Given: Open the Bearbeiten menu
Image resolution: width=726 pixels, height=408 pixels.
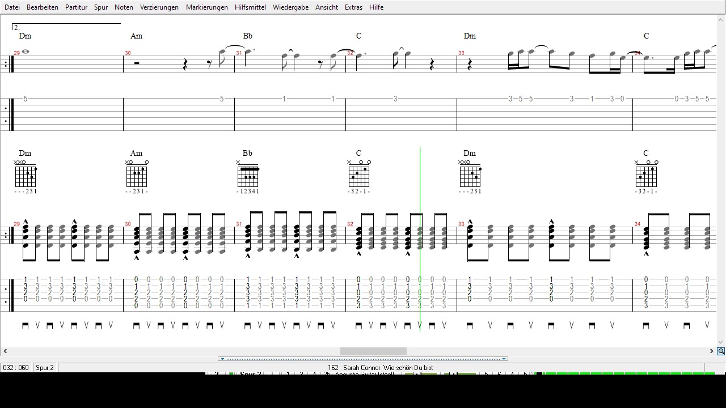Looking at the screenshot, I should point(42,7).
